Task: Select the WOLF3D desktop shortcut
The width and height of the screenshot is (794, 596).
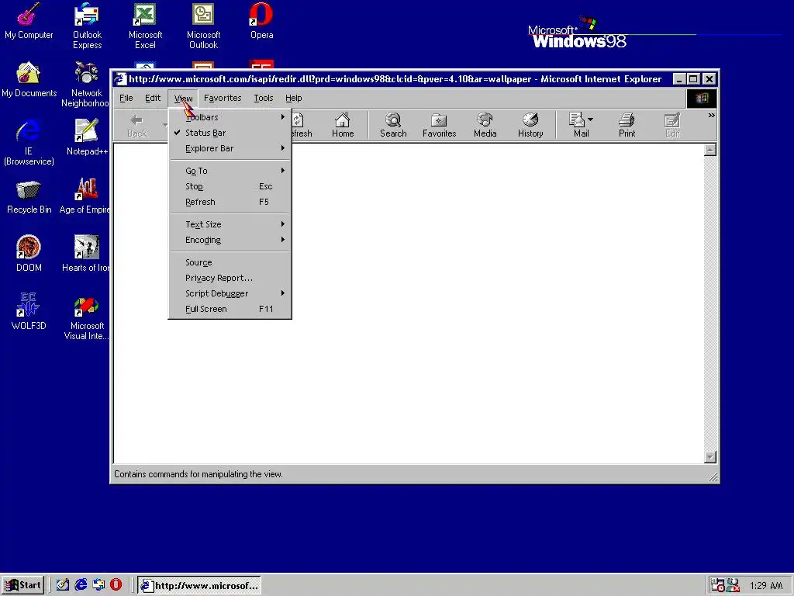Action: 29,312
